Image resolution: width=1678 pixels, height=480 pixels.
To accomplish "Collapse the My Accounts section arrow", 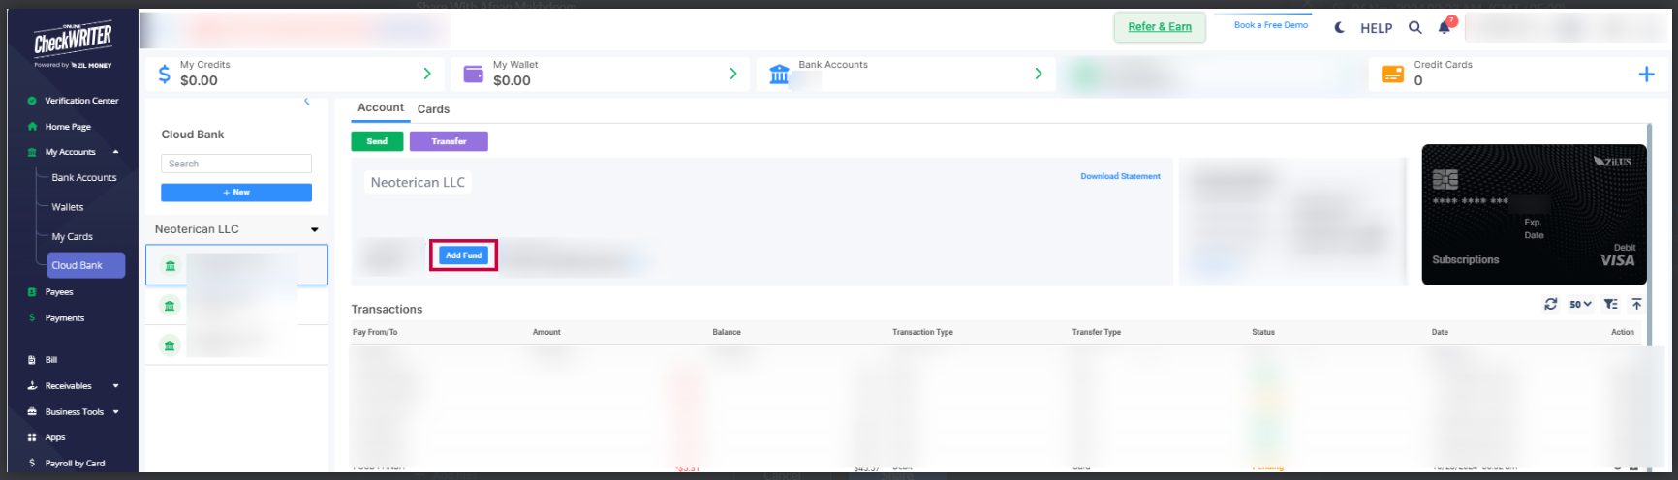I will [x=115, y=152].
